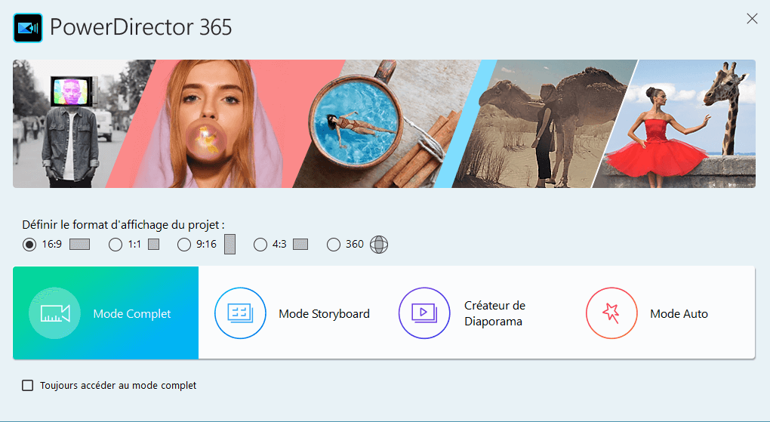Launch Mode Storyboard
The image size is (770, 422).
pyautogui.click(x=291, y=313)
